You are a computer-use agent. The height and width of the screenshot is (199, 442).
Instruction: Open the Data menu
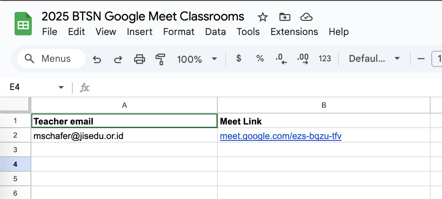click(x=216, y=31)
